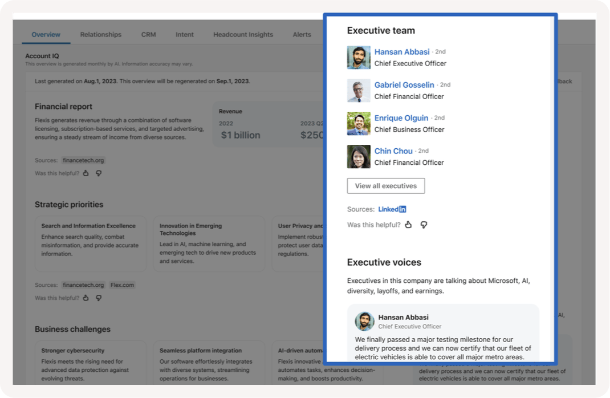610x398 pixels.
Task: Open the Flex.com source link
Action: (122, 285)
